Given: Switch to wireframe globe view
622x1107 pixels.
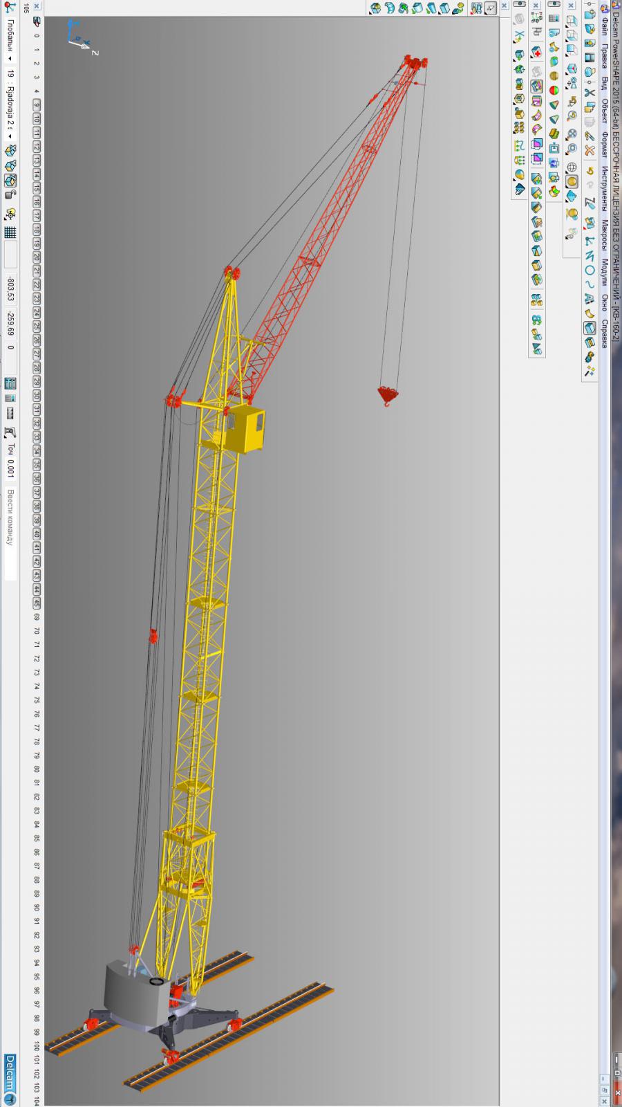Looking at the screenshot, I should click(572, 167).
